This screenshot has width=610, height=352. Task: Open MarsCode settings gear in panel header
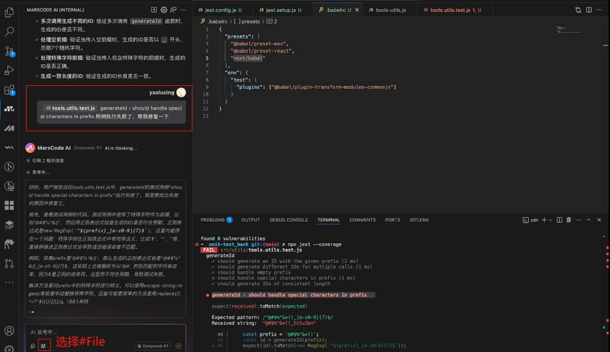(164, 10)
